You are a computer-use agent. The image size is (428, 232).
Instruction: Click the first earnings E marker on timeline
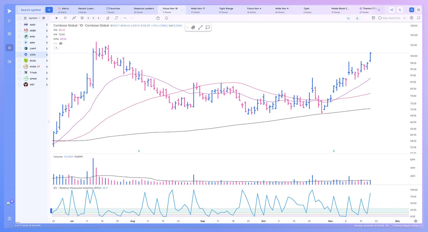[x=139, y=151]
